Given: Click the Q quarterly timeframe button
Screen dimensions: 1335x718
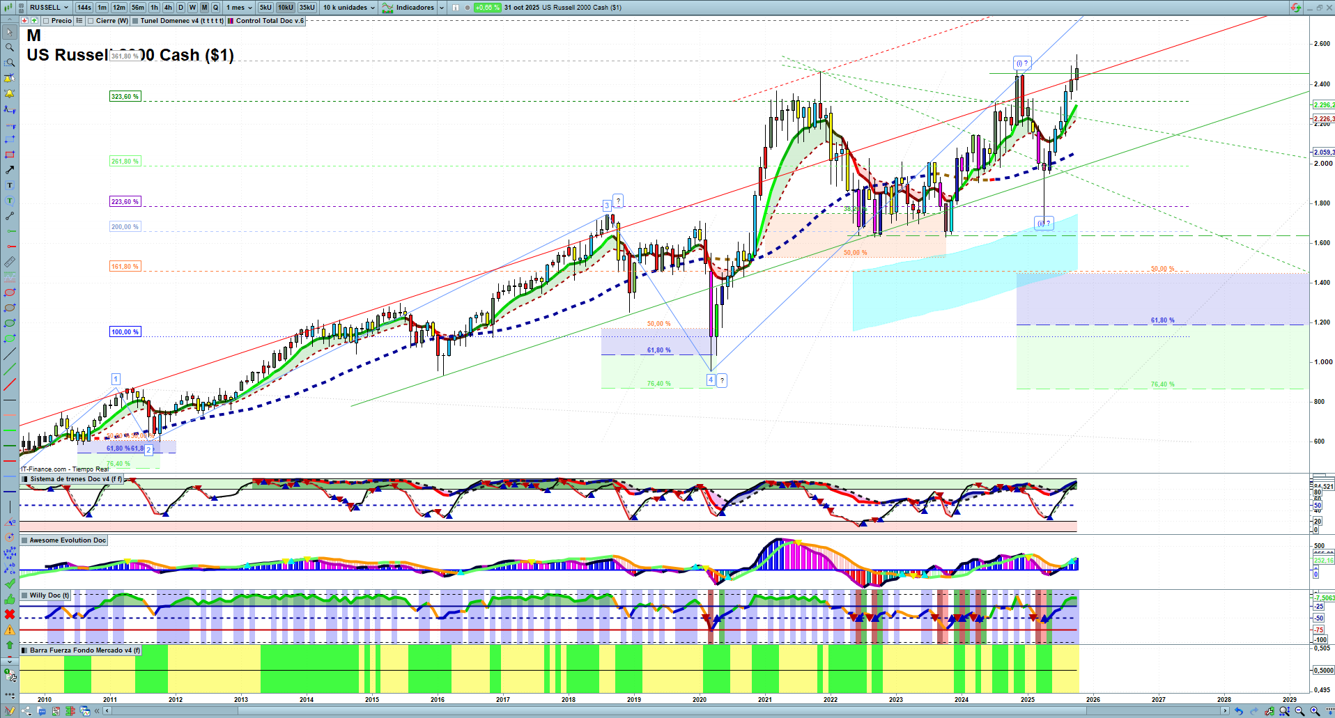Looking at the screenshot, I should click(216, 8).
